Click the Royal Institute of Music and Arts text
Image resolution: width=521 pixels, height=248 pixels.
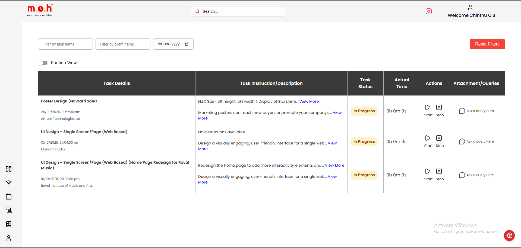click(x=67, y=186)
